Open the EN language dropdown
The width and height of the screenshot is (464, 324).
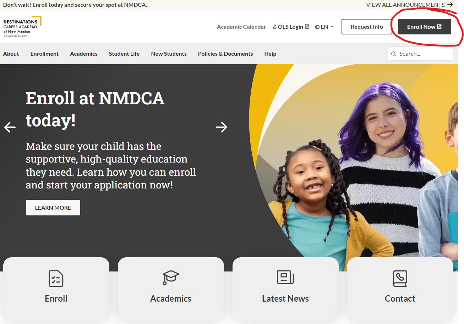pos(324,27)
